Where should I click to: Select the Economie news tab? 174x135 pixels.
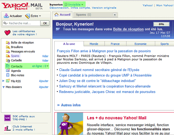pos(140,44)
